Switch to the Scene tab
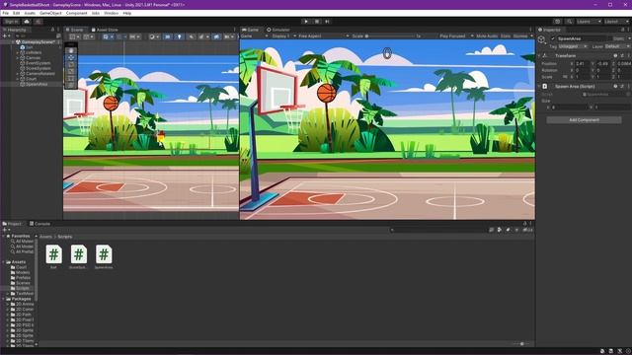This screenshot has width=632, height=355. [x=75, y=30]
